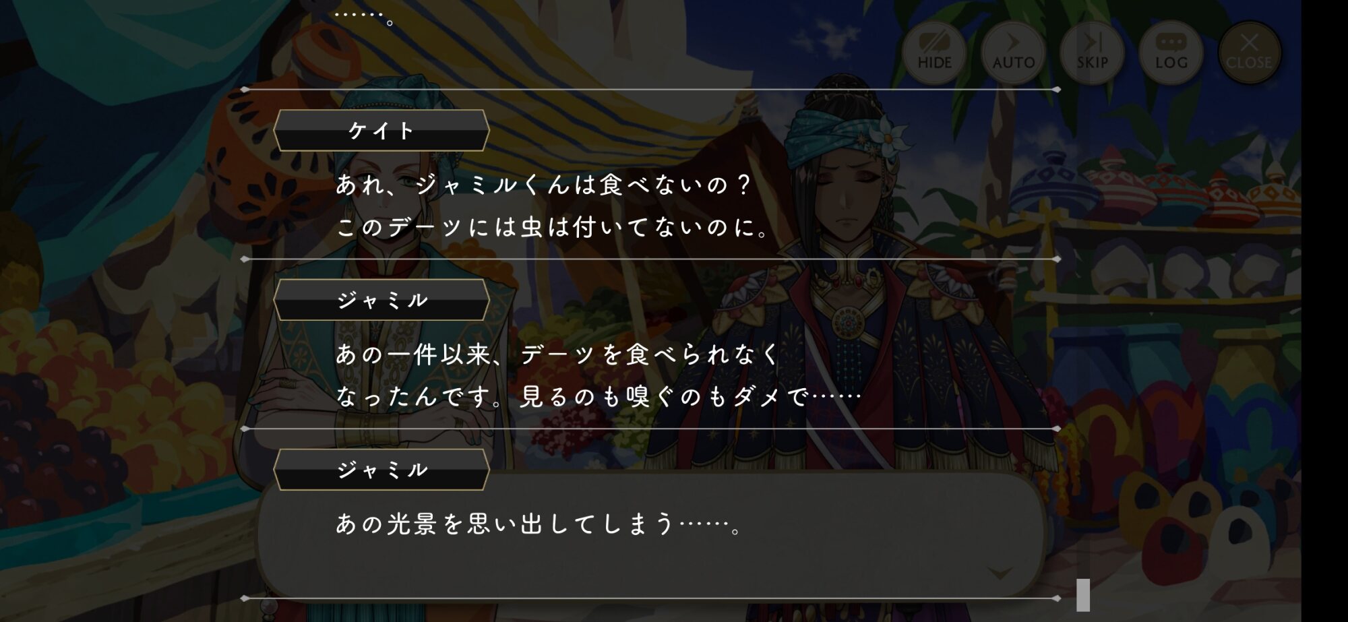Toggle AUTO play mode
1348x622 pixels.
pos(1013,53)
